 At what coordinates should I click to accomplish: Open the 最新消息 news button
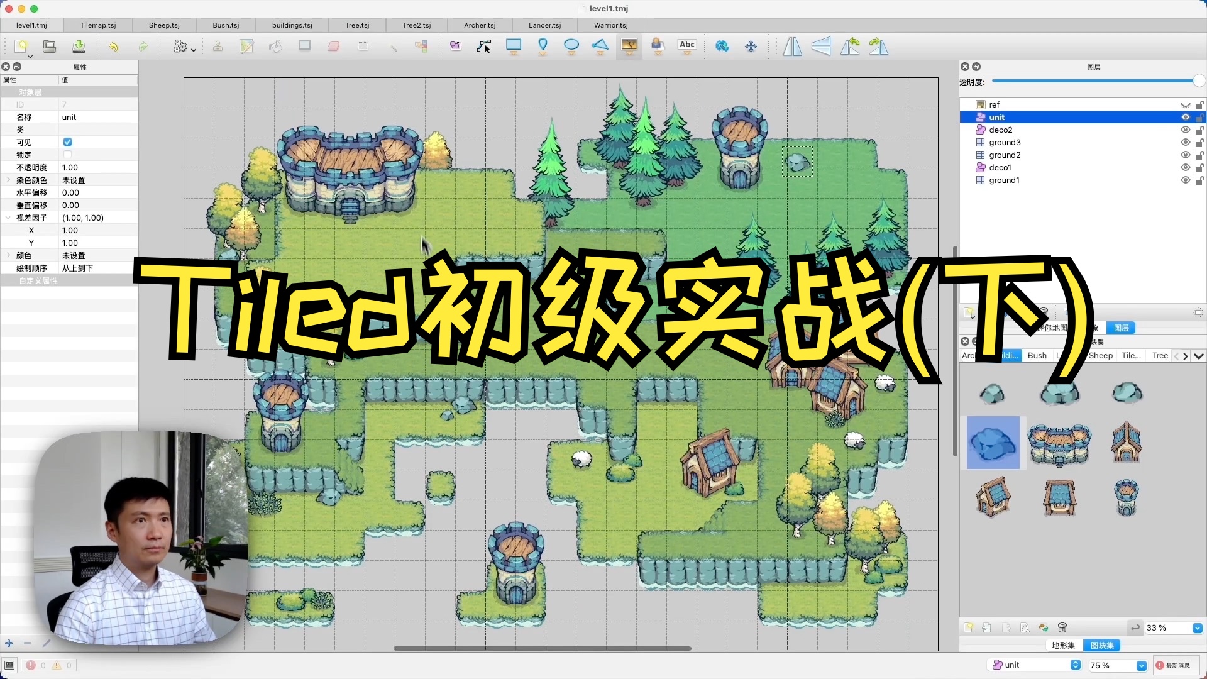pyautogui.click(x=1177, y=665)
